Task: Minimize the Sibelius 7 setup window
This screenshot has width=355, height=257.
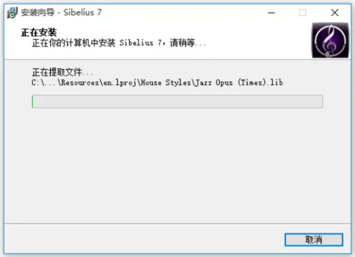Action: [x=271, y=13]
